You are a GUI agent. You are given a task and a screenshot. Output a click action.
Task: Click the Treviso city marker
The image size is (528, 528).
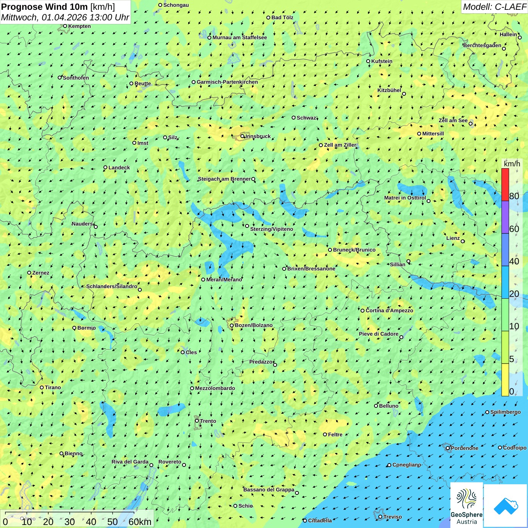(x=380, y=517)
